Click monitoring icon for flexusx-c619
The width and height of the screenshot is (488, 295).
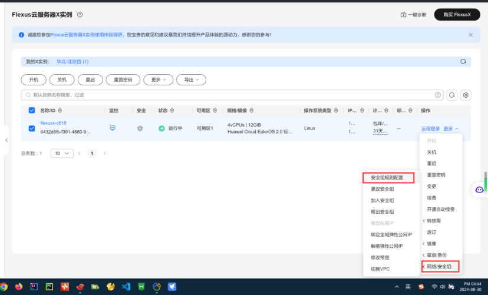tap(113, 128)
